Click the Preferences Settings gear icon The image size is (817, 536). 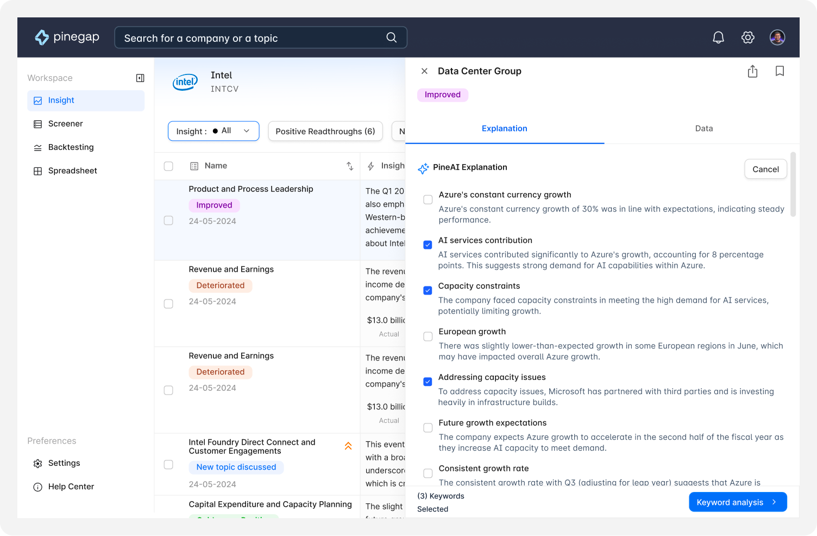point(38,464)
